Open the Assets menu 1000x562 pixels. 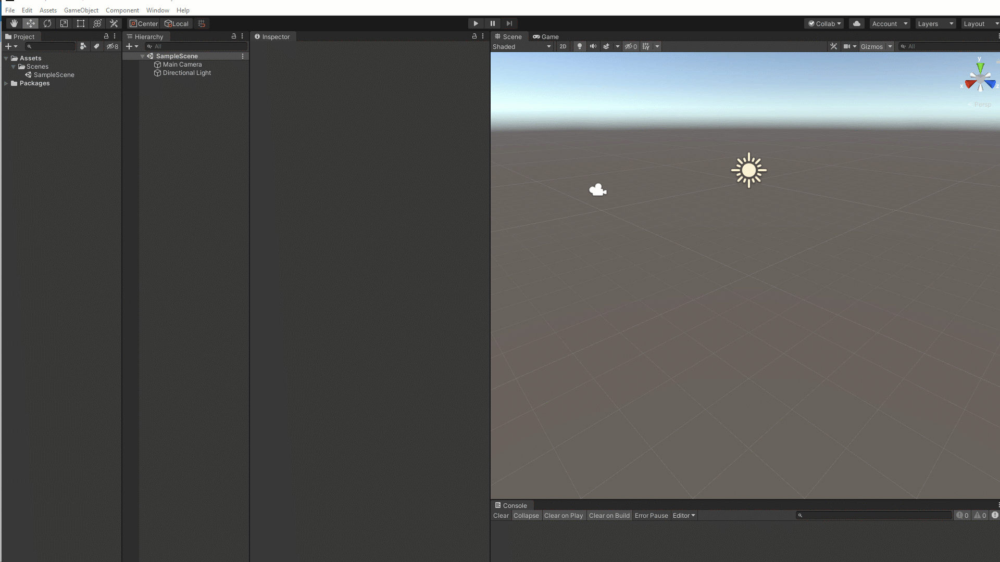[x=48, y=10]
